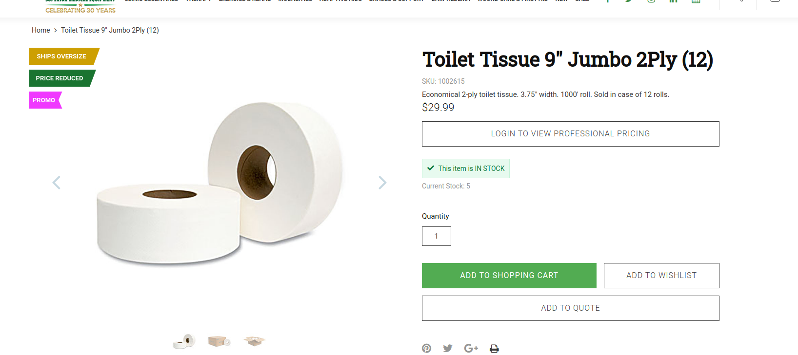Viewport: 798px width, 355px height.
Task: Select the toilet tissue rolls thumbnail
Action: [184, 341]
